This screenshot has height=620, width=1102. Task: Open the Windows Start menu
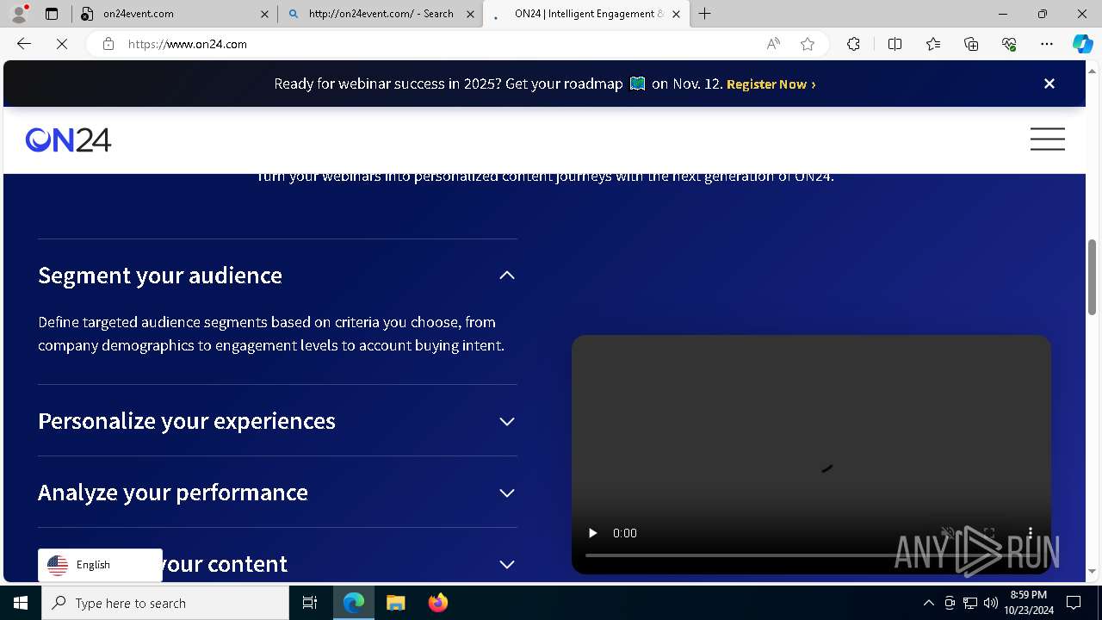(x=21, y=603)
